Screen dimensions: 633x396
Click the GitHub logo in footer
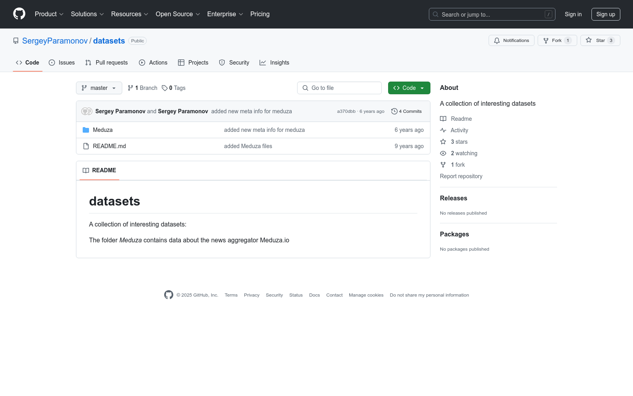point(169,295)
